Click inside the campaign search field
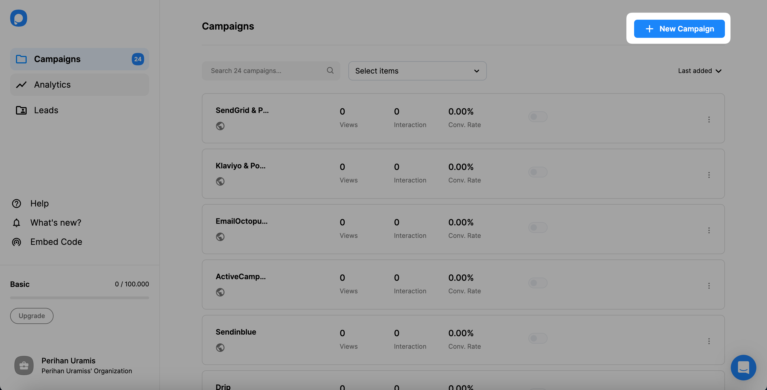Screen dimensions: 767x390 [x=262, y=71]
